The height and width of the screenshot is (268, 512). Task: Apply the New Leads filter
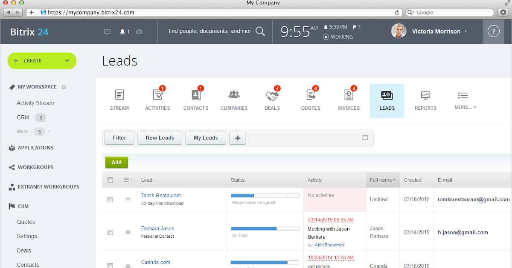pos(160,138)
